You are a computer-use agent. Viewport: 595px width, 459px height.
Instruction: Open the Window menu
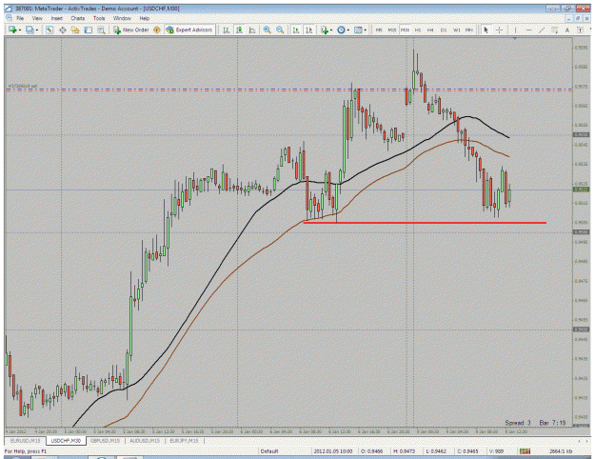[x=122, y=18]
